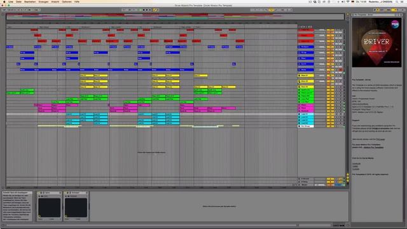Unfold the Lead 04 track
The width and height of the screenshot is (407, 229).
[x=300, y=123]
